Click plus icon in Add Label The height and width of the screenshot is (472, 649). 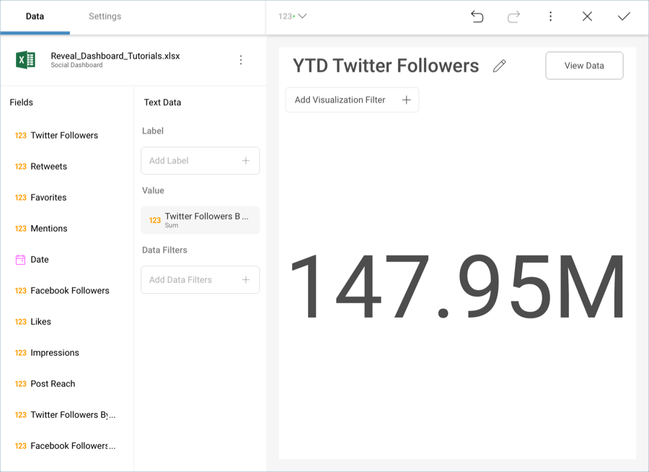point(246,161)
